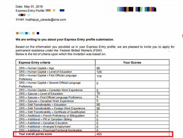Click the French Proficiency or Bilingualism row
183x138 pixels.
pyautogui.click(x=93, y=116)
